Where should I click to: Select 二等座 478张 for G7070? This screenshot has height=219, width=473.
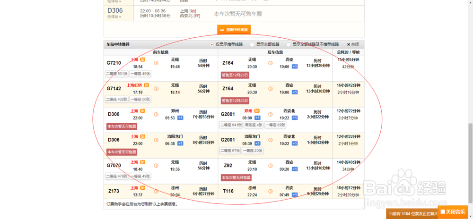coord(117,176)
